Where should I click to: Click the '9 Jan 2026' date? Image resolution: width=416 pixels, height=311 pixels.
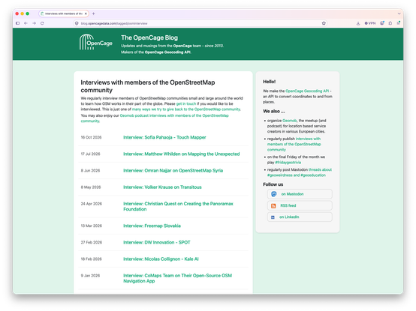pos(90,276)
